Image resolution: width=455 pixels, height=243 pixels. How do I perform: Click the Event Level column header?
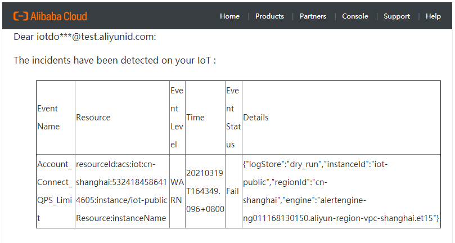177,118
